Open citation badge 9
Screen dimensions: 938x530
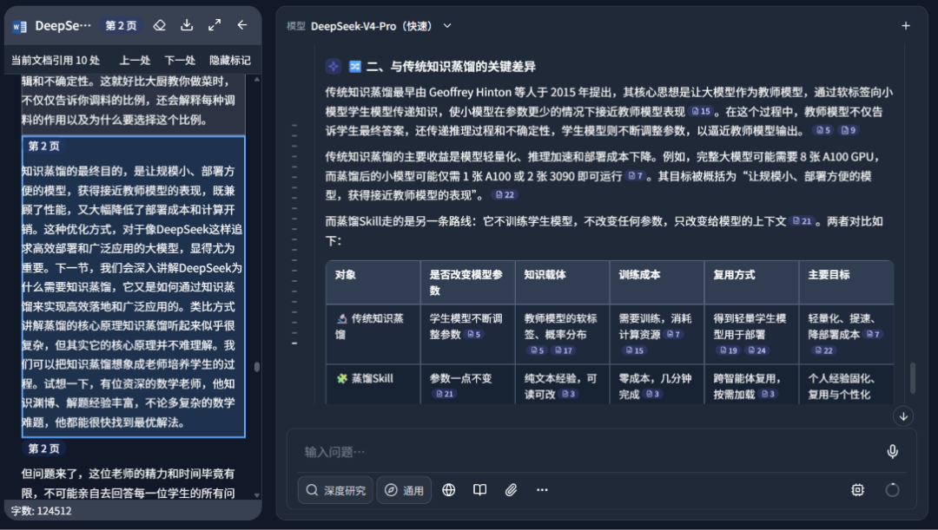(849, 130)
